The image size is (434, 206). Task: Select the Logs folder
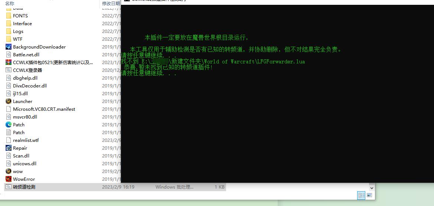pos(18,31)
